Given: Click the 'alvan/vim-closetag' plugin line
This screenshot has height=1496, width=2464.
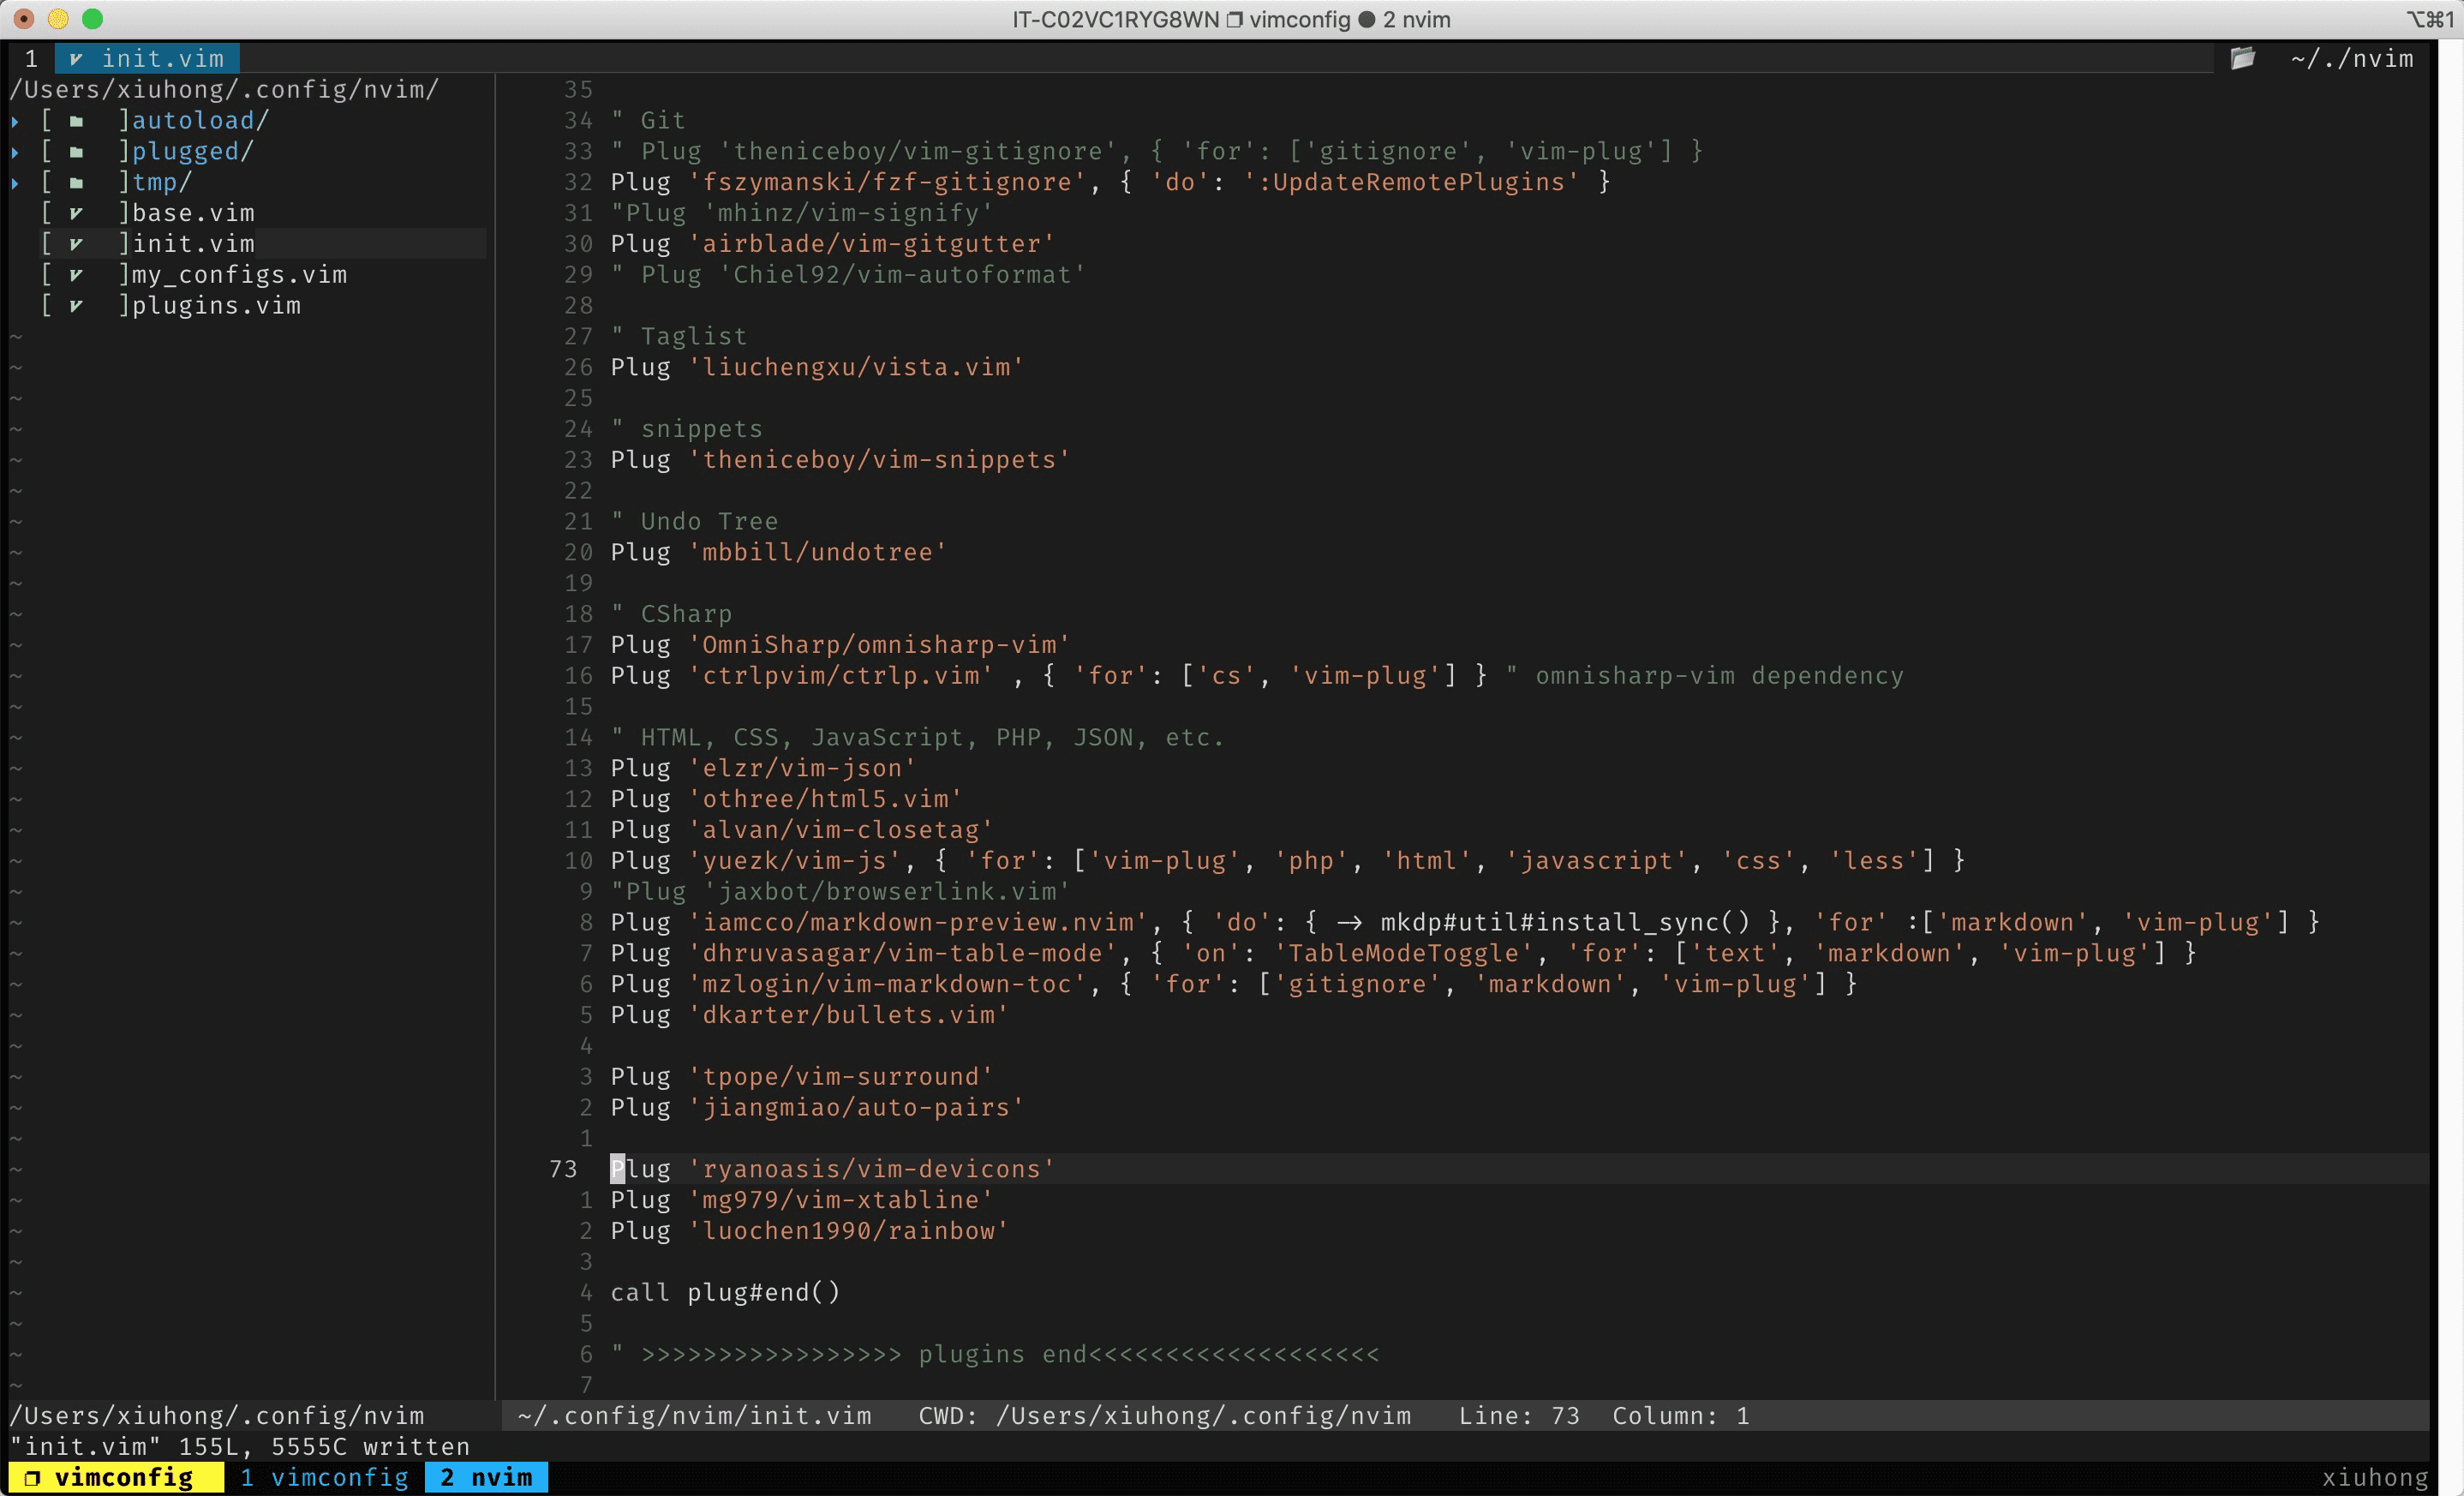Looking at the screenshot, I should pyautogui.click(x=802, y=830).
